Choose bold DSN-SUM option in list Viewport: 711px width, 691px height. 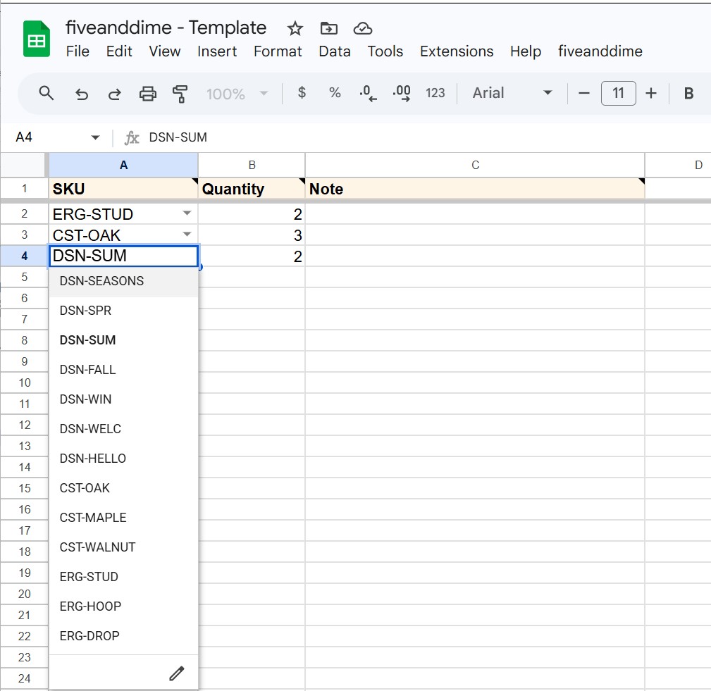pos(123,340)
